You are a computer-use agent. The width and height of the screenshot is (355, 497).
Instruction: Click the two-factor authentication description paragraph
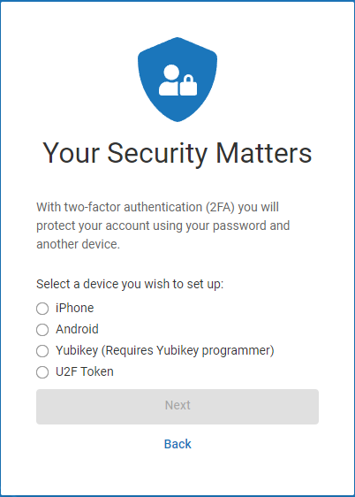163,226
